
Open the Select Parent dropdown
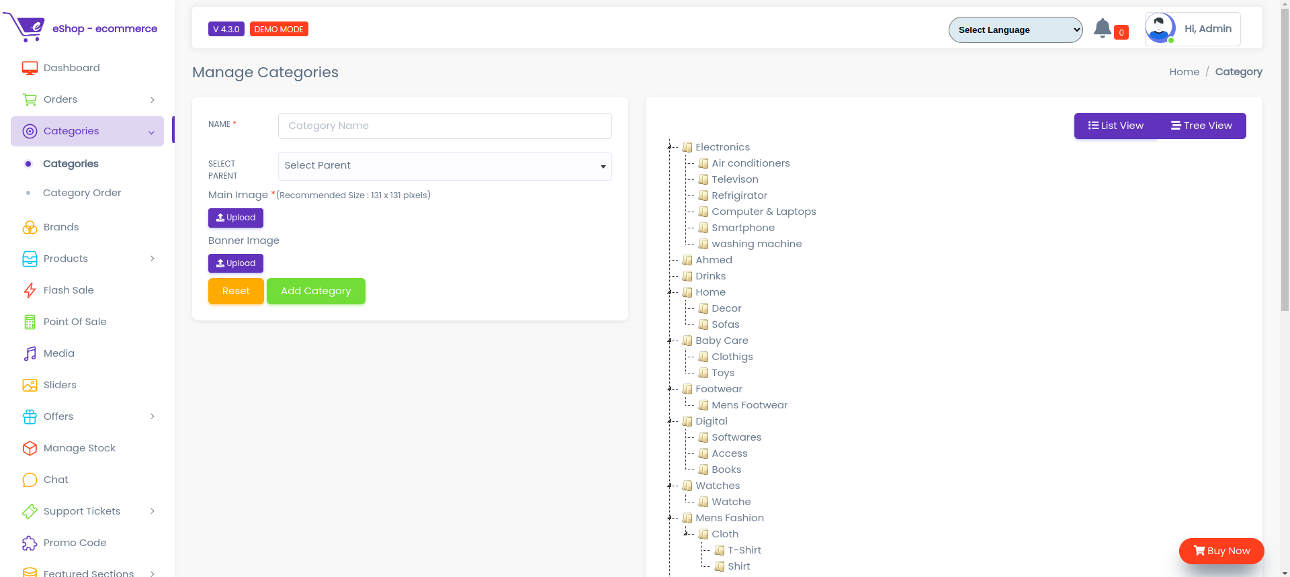[445, 166]
